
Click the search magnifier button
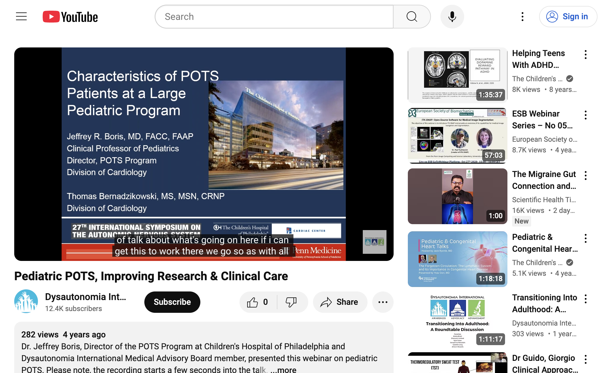(x=412, y=17)
